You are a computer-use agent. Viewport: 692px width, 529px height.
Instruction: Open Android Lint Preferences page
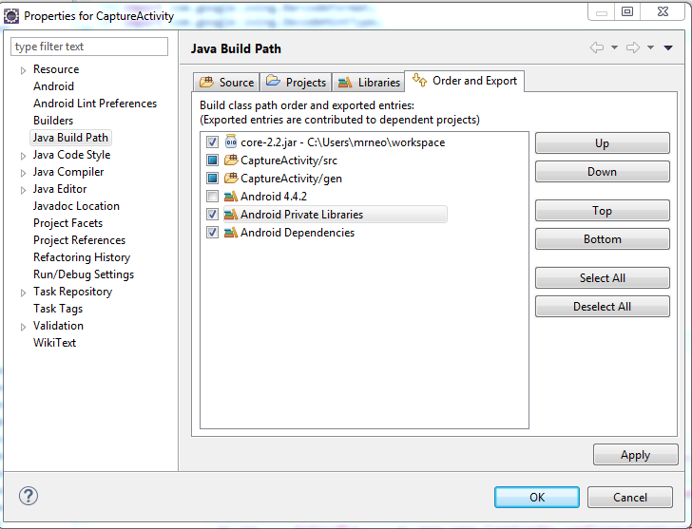click(95, 104)
